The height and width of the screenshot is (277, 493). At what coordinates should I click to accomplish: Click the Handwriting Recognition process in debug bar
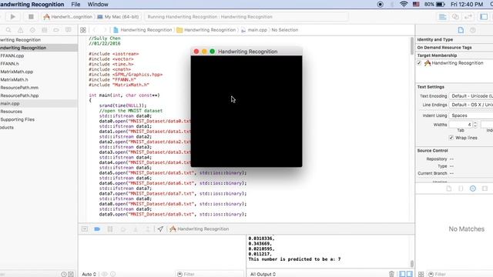pyautogui.click(x=200, y=229)
